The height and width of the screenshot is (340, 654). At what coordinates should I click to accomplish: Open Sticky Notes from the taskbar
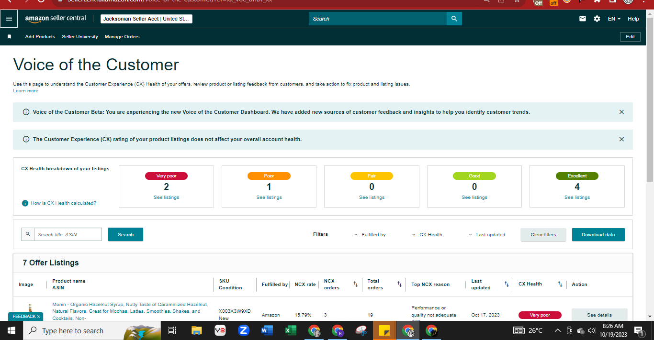tap(384, 330)
